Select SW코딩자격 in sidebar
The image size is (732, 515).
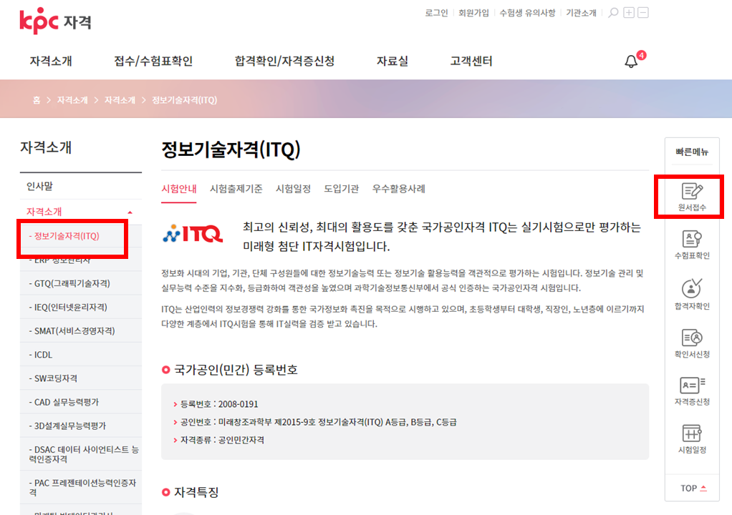[81, 378]
